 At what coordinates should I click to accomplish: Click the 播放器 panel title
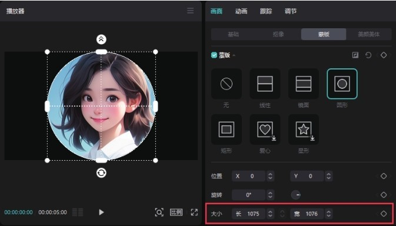click(15, 11)
